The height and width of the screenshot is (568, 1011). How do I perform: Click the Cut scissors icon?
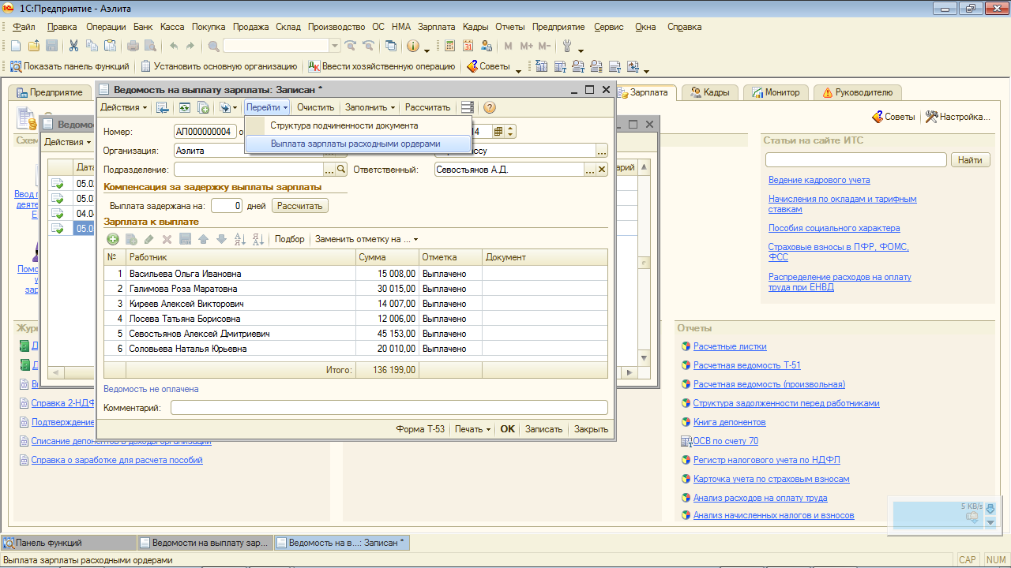[x=73, y=46]
